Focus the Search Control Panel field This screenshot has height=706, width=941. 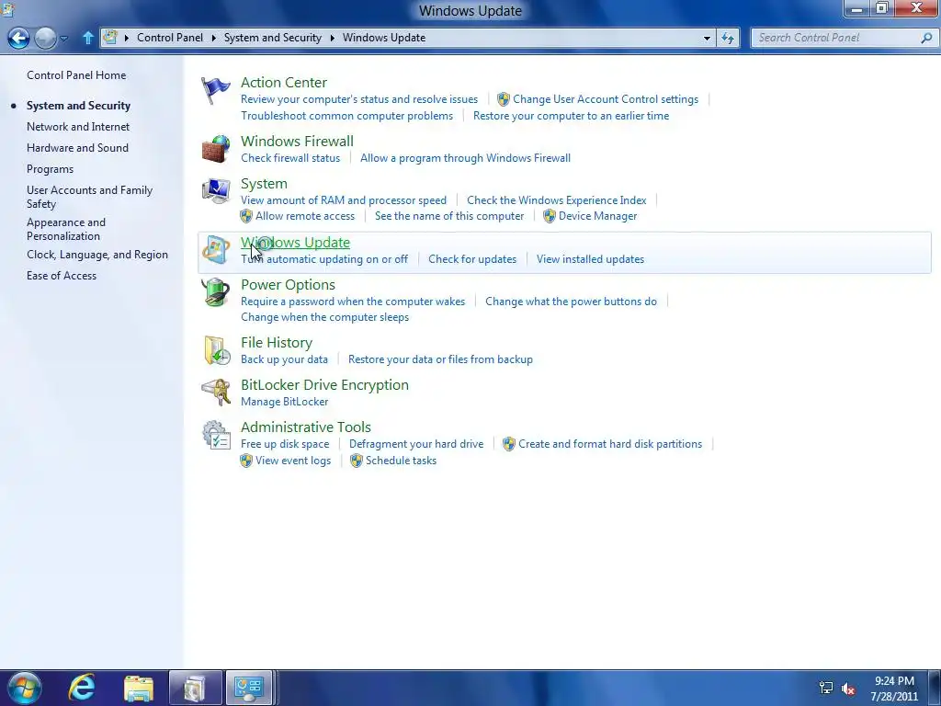tap(836, 38)
